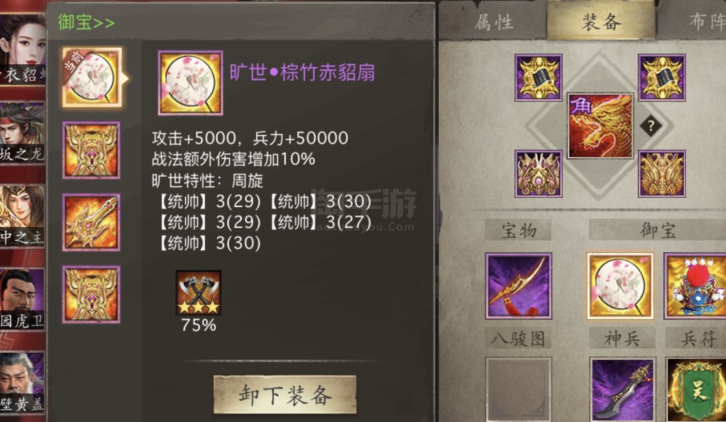Select the current fan item marked 当前
Screen dimensions: 726x422
pyautogui.click(x=92, y=77)
